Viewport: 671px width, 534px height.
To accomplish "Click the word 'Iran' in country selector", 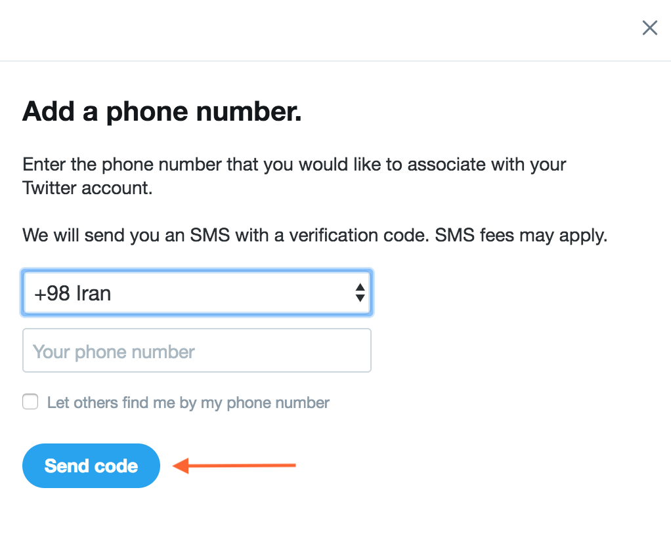I will click(93, 293).
